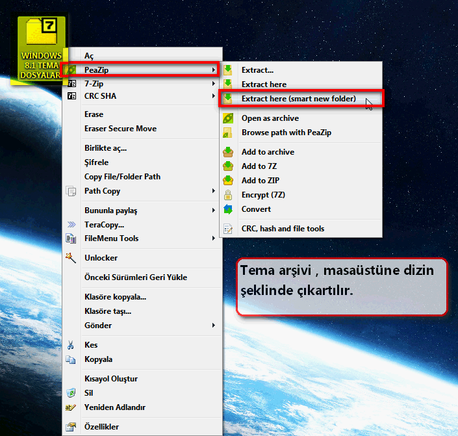The image size is (458, 436).
Task: Choose Copy File/Folder Path
Action: 142,177
